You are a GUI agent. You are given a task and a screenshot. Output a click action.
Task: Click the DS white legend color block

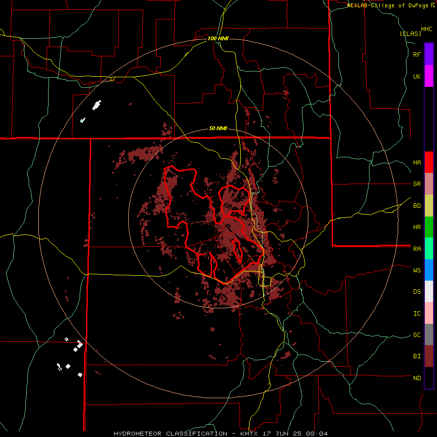tap(429, 291)
